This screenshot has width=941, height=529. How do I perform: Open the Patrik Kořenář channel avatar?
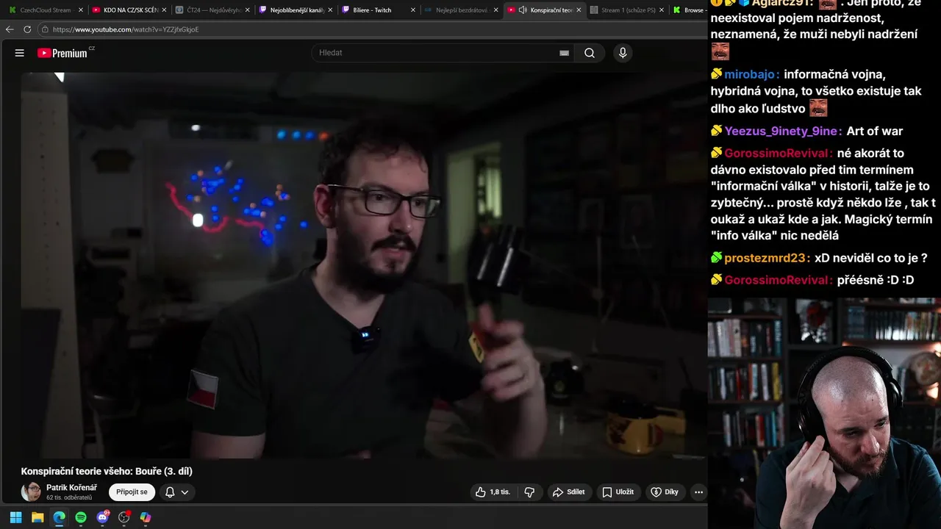pyautogui.click(x=31, y=492)
